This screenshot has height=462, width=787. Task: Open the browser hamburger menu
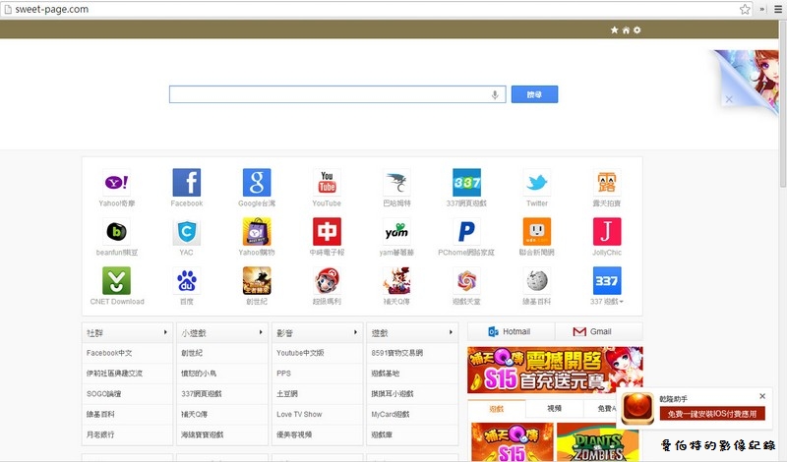point(778,9)
